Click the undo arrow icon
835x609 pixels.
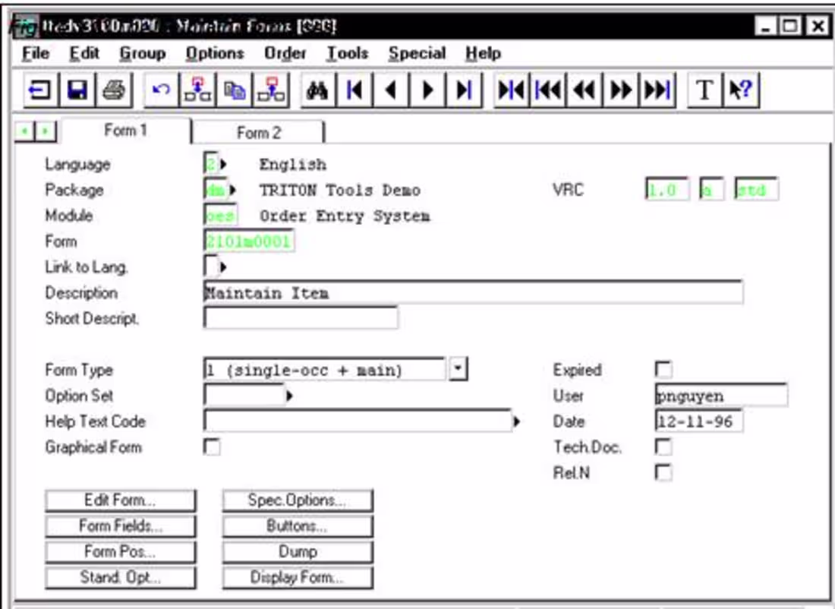161,90
